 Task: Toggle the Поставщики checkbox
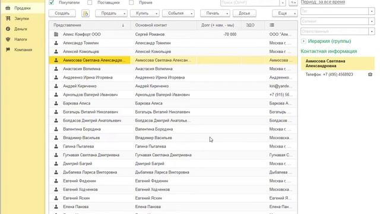pos(90,2)
